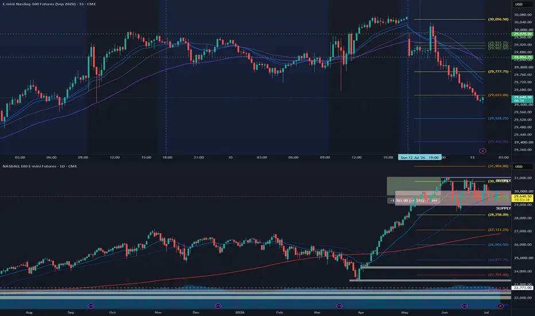Screen dimensions: 535x316
Task: Click the 12:00 label after 09:00 on the left
Action: tap(115, 157)
